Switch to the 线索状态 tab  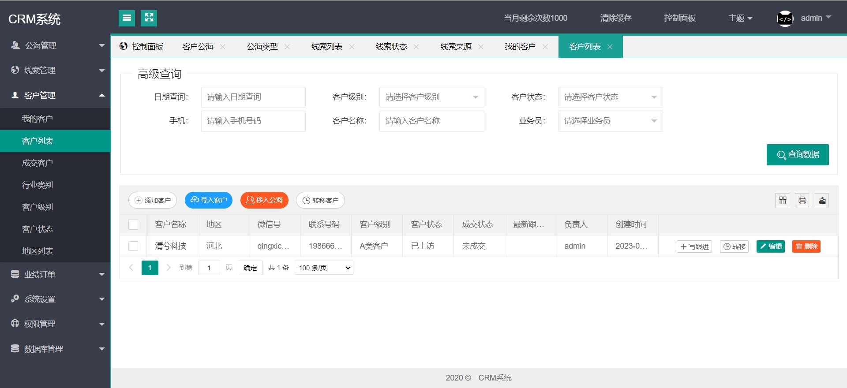click(391, 47)
